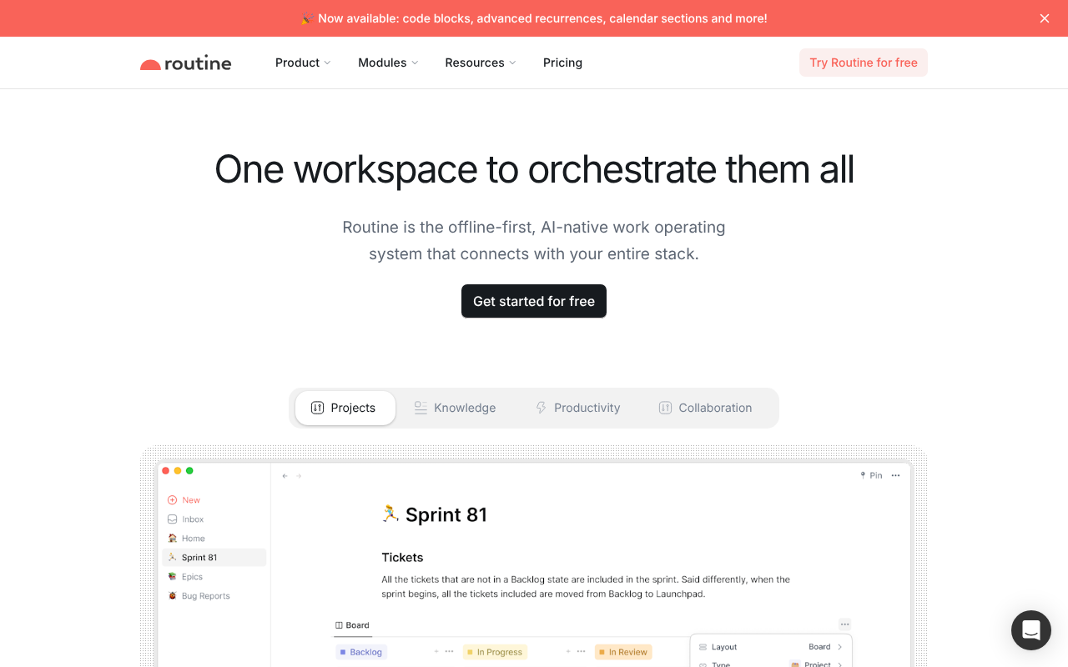
Task: Keep Projects tab selected by clicking it
Action: 345,408
